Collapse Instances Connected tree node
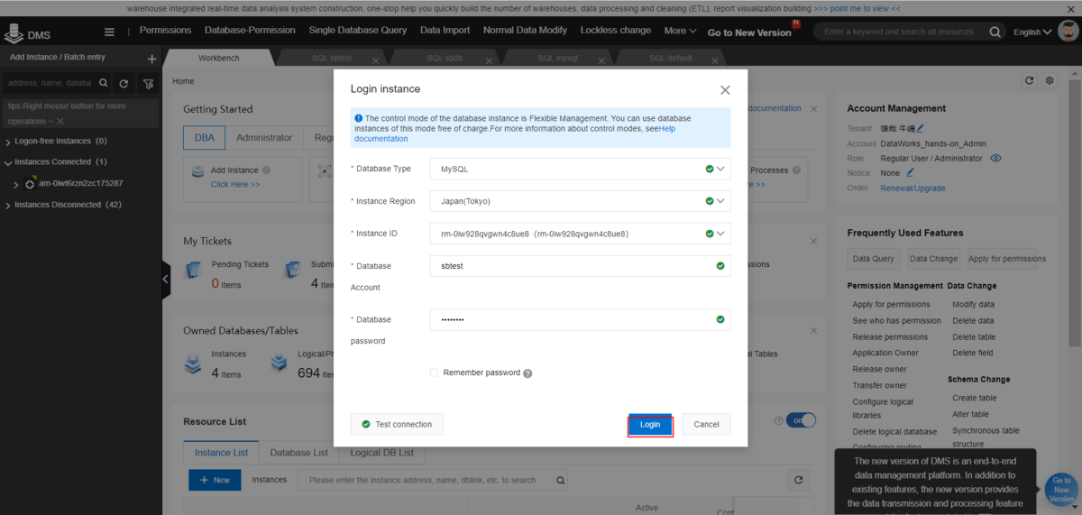The image size is (1082, 515). tap(8, 162)
